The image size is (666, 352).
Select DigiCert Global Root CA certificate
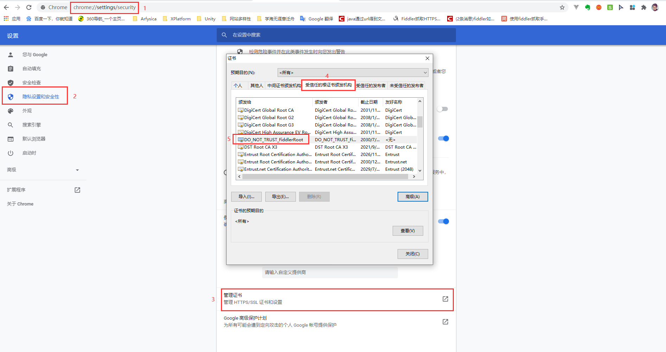[269, 110]
